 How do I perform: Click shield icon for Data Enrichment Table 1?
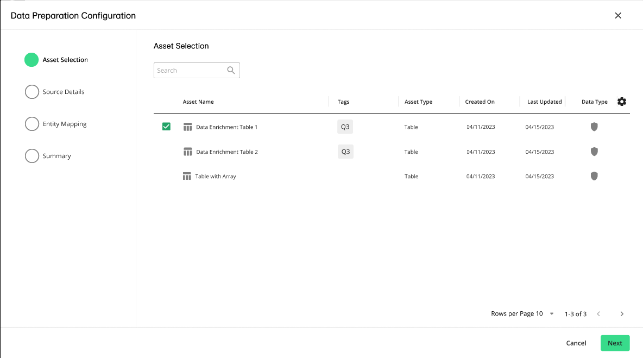[594, 127]
